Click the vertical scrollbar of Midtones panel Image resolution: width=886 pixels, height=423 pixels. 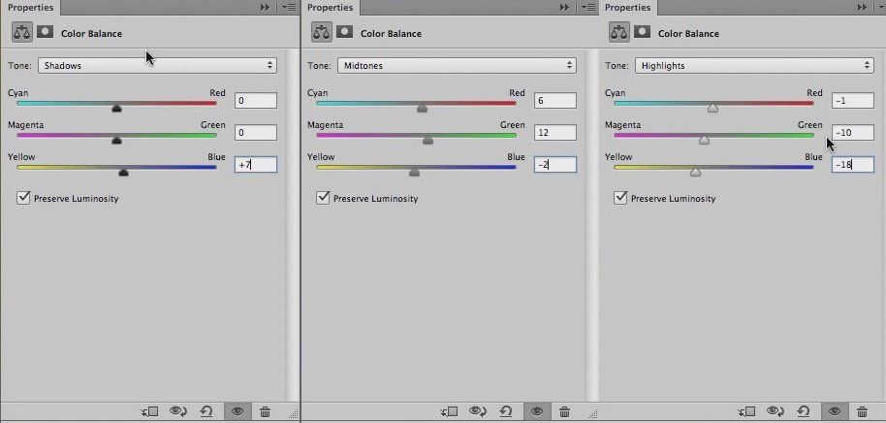pos(591,225)
